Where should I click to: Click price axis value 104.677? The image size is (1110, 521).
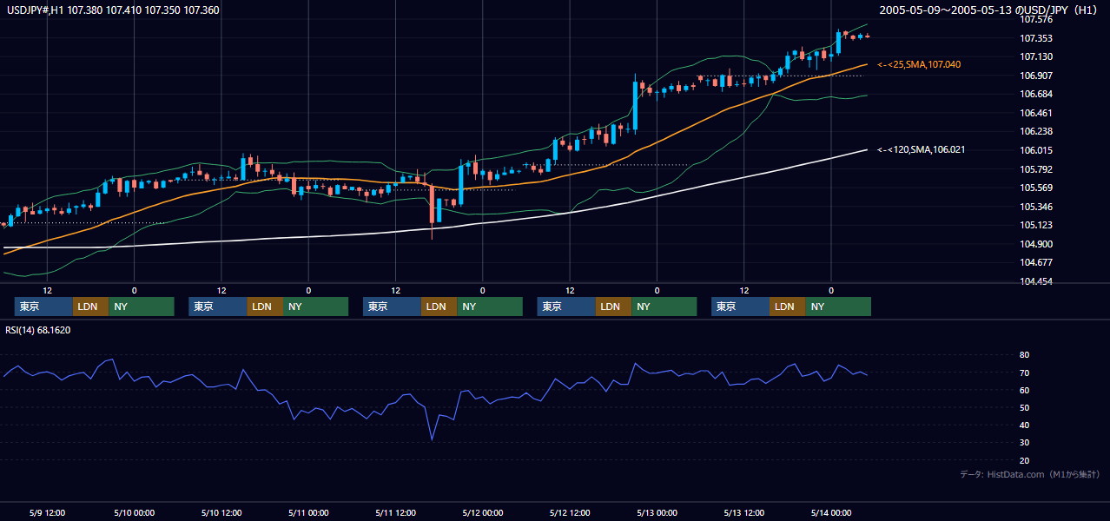pos(1036,262)
